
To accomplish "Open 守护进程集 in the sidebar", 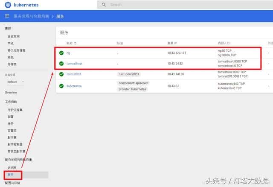I will [15, 110].
